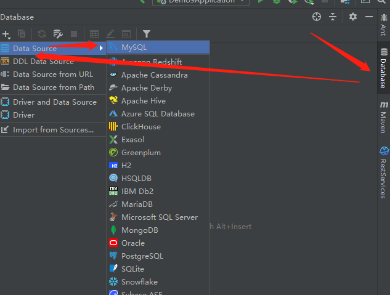390x295 pixels.
Task: Click the Edit pencil icon in toolbar
Action: tap(110, 34)
